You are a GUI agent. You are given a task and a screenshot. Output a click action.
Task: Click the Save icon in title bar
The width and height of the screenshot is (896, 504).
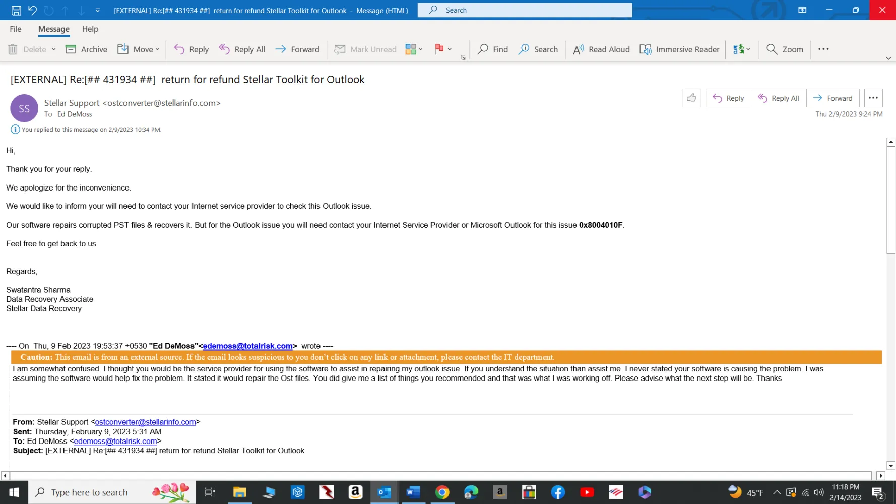[x=16, y=10]
